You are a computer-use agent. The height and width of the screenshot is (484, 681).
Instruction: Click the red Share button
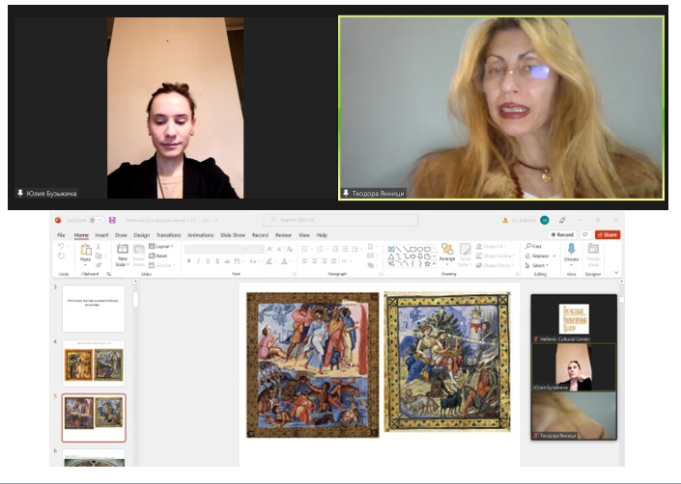608,235
